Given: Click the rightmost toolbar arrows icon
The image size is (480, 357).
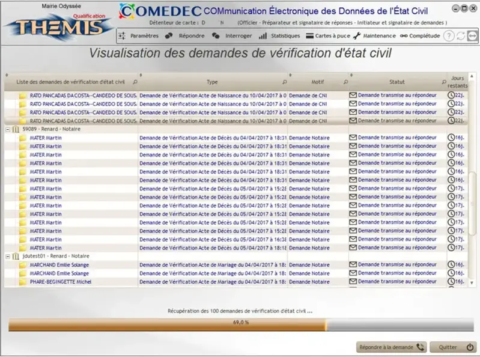Looking at the screenshot, I should coord(473,36).
